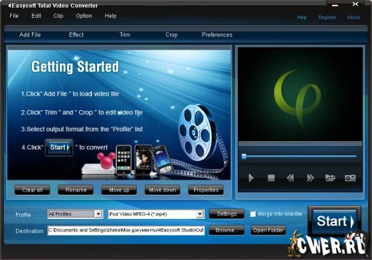The image size is (372, 260).
Task: Select the Trim tool
Action: (125, 34)
